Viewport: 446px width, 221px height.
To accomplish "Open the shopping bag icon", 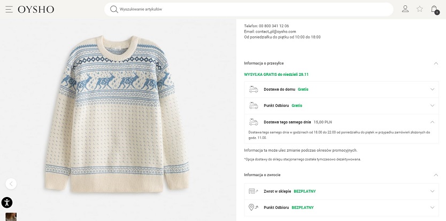I will tap(434, 9).
